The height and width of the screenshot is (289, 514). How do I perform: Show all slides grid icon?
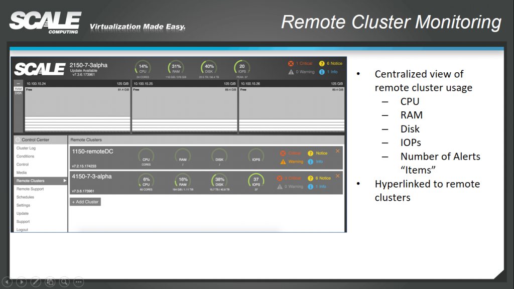50,282
